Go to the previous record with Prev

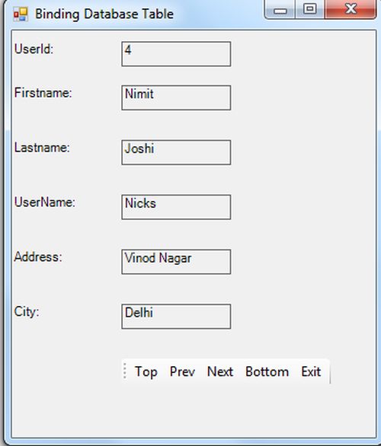[x=182, y=371]
